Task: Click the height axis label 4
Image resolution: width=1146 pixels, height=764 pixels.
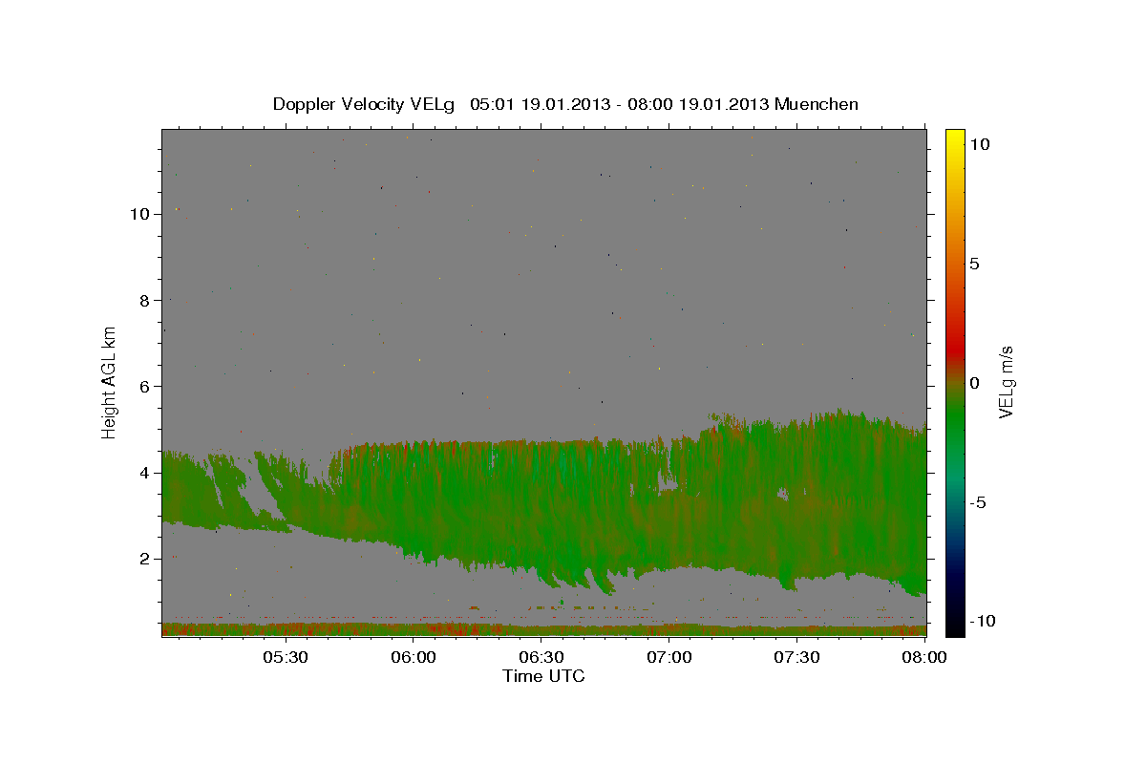Action: pyautogui.click(x=145, y=472)
